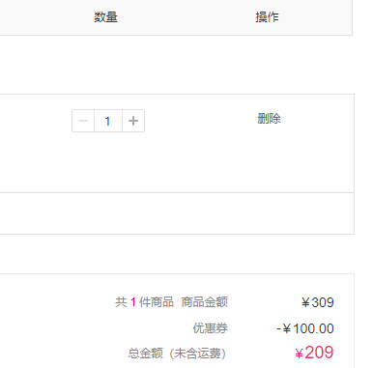Click the pink item count number 1
Viewport: 373px width, 368px height.
click(x=133, y=302)
